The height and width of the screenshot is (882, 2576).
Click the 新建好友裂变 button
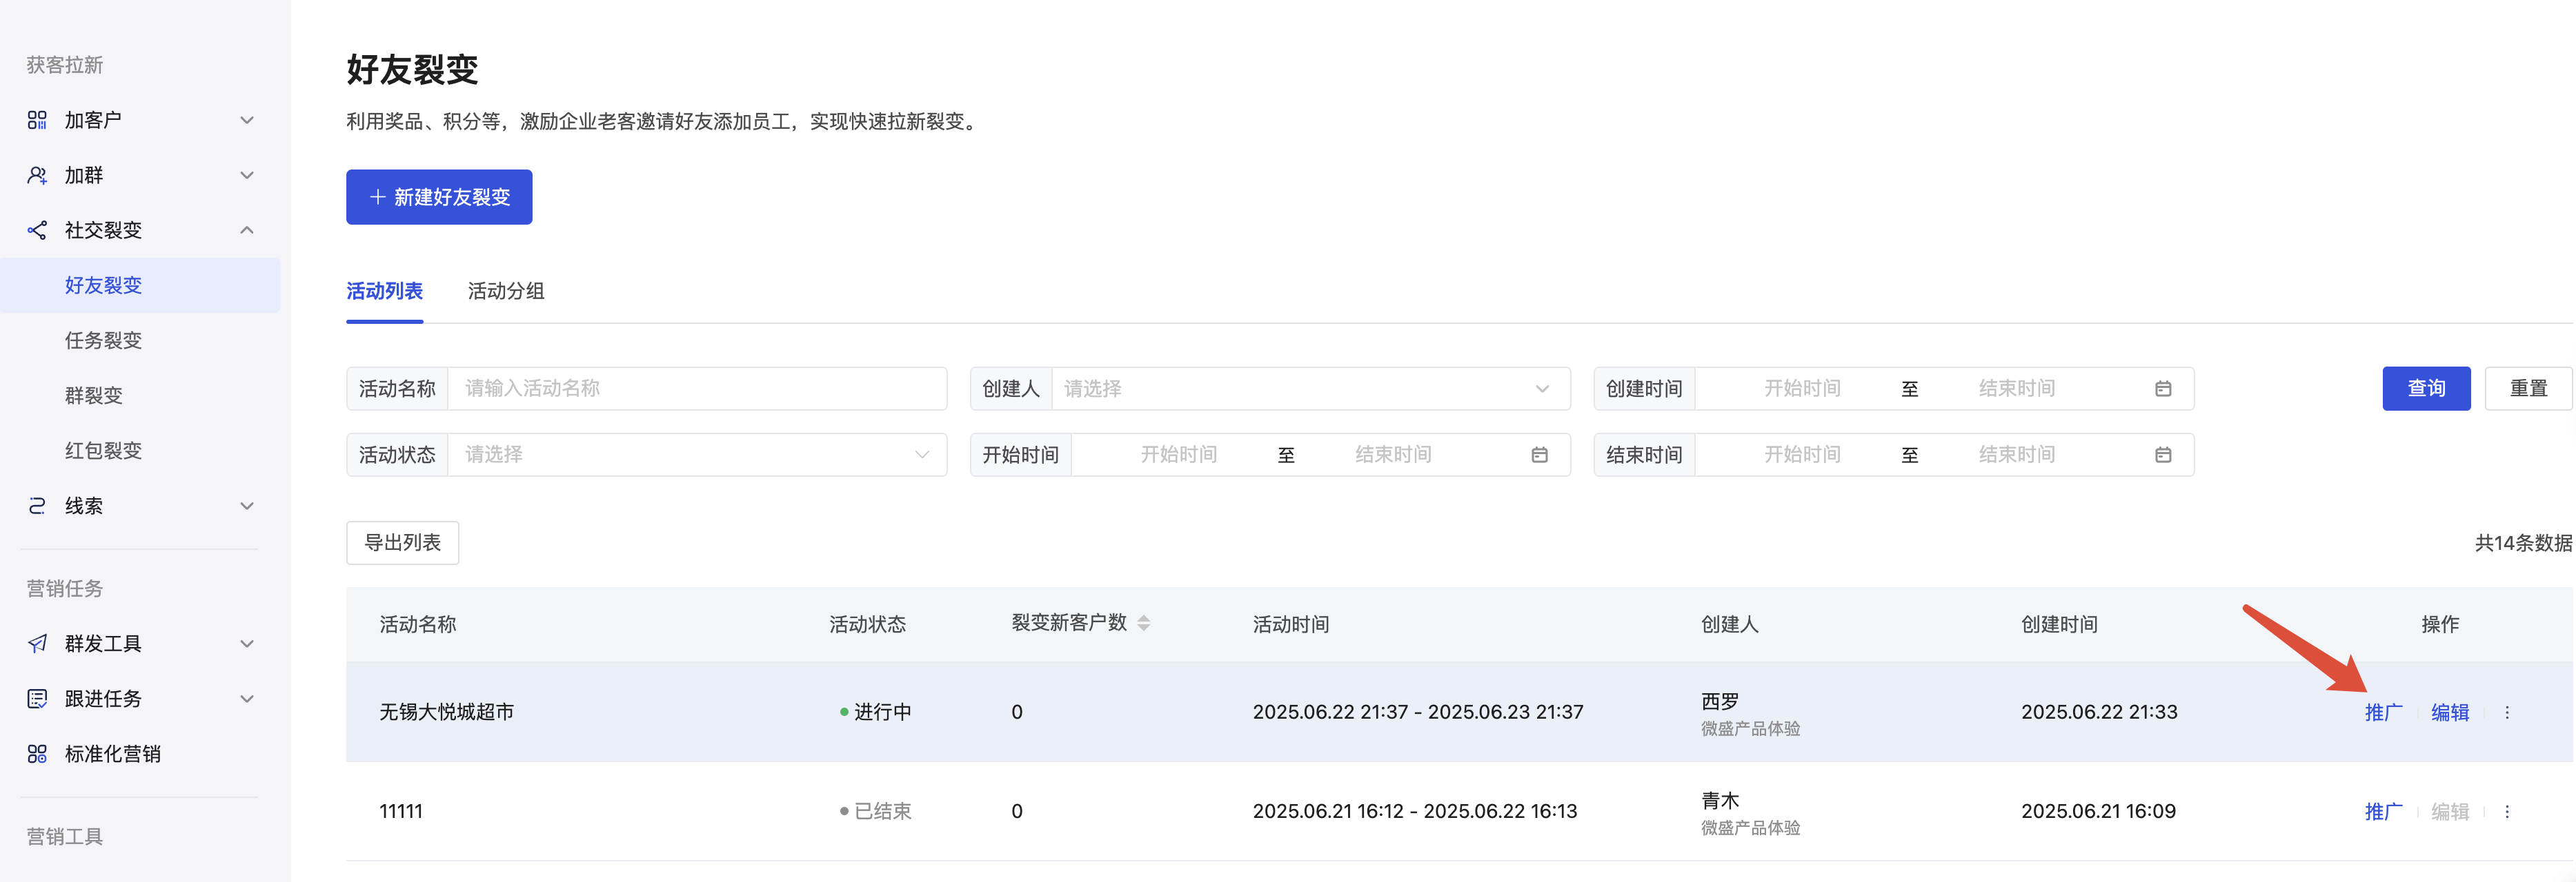[439, 197]
